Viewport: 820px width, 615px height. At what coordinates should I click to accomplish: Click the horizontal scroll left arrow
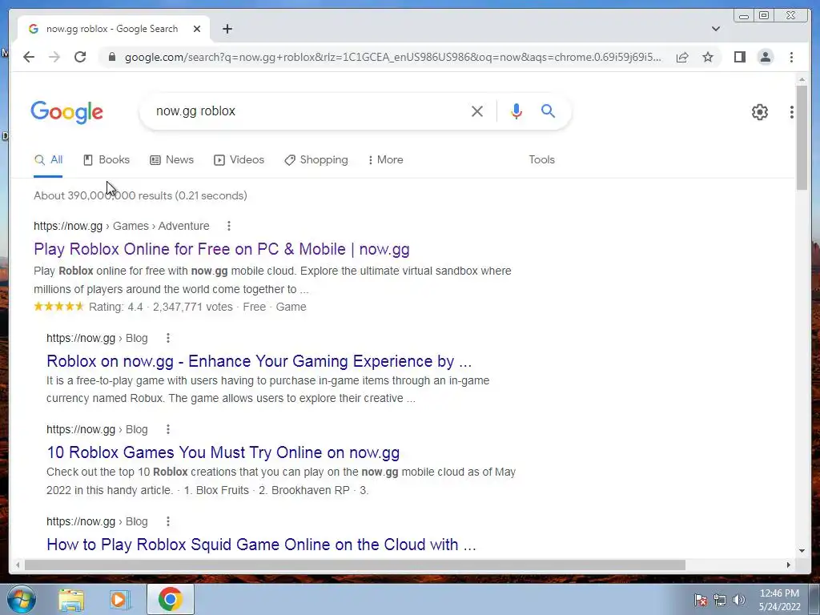pos(18,565)
